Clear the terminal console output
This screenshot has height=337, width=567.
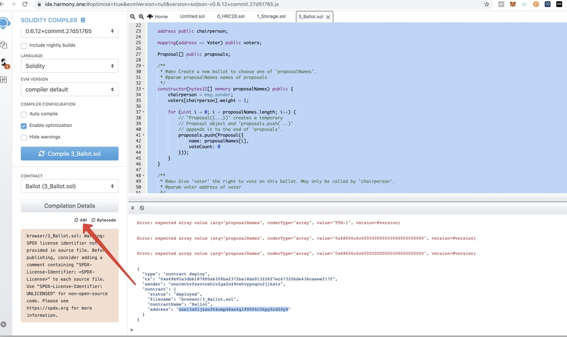click(142, 208)
